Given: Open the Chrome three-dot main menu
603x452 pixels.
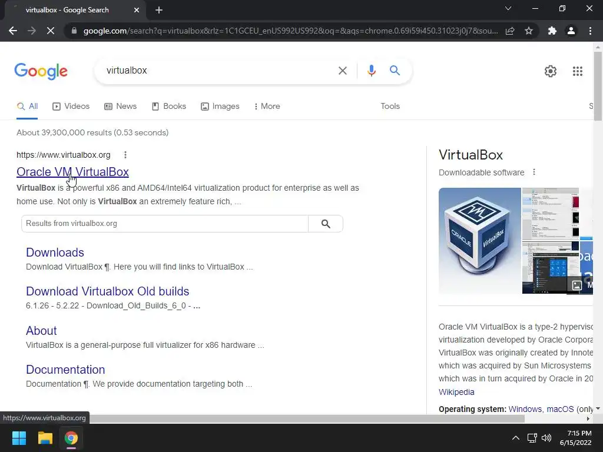Looking at the screenshot, I should click(x=590, y=31).
